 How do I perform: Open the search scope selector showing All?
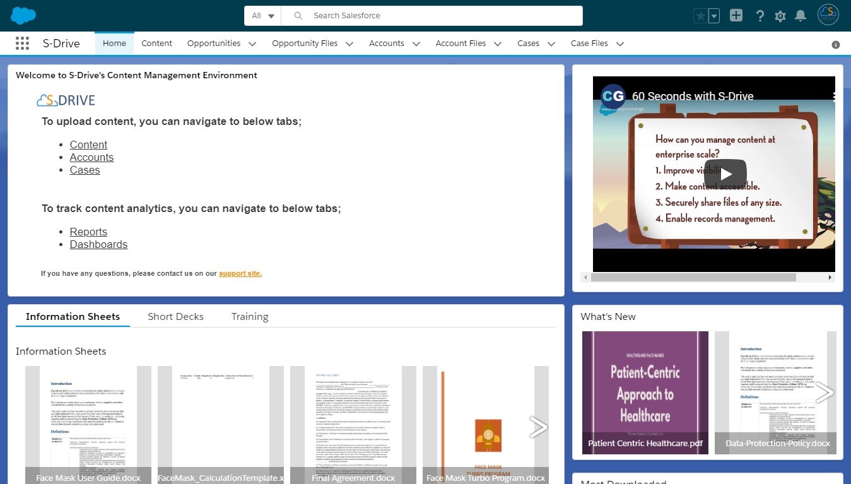point(262,15)
